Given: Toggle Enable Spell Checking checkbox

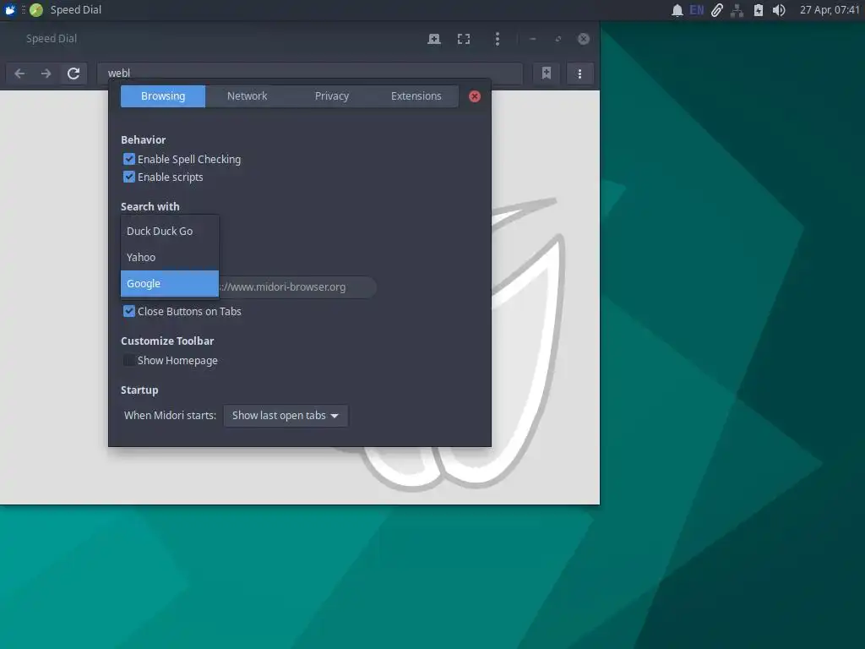Looking at the screenshot, I should (x=129, y=159).
